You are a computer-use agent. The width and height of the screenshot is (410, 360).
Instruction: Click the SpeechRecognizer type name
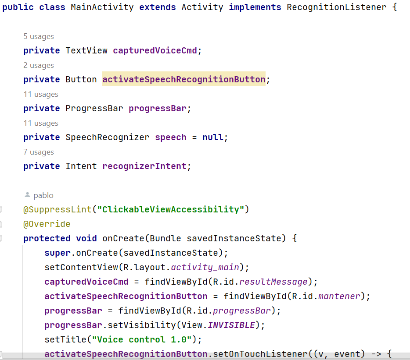tap(107, 137)
